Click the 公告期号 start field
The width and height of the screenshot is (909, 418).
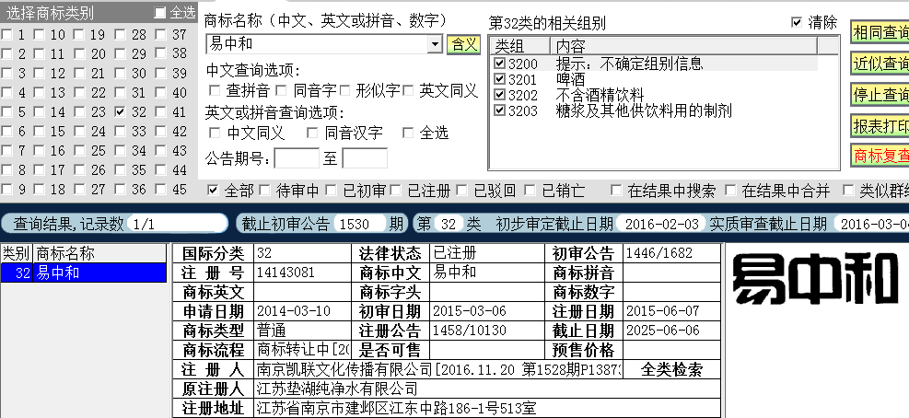pos(297,158)
